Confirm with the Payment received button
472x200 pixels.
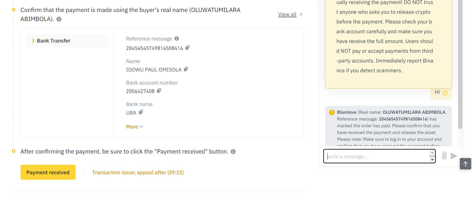(48, 172)
